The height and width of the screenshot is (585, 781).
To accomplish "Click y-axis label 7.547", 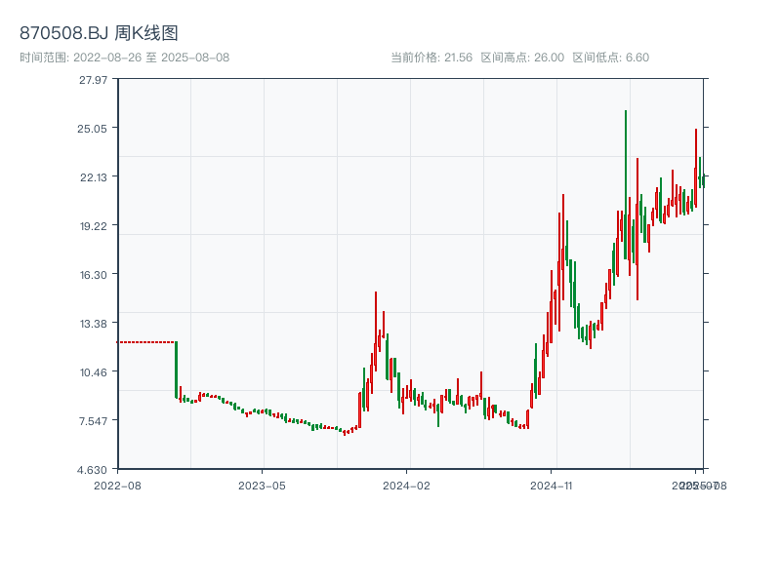I will tap(93, 421).
